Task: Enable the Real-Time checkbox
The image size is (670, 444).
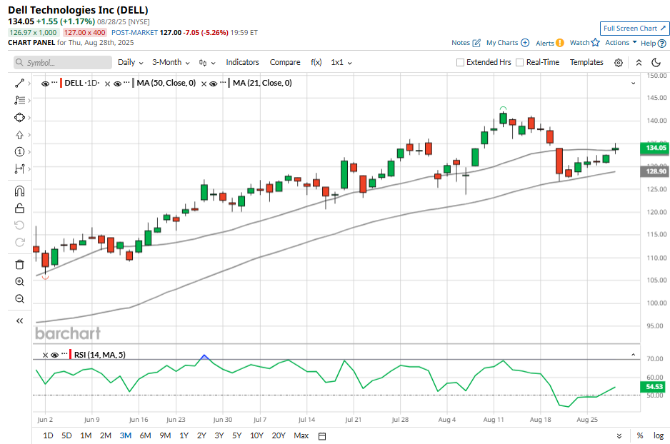Action: coord(519,62)
